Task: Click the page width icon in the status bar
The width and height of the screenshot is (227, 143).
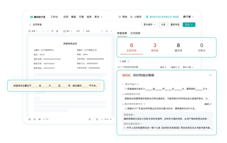Action: 39,119
